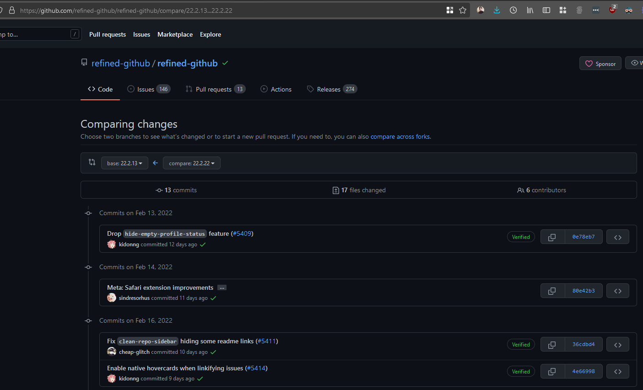
Task: Open the profile avatar in the toolbar
Action: (480, 10)
